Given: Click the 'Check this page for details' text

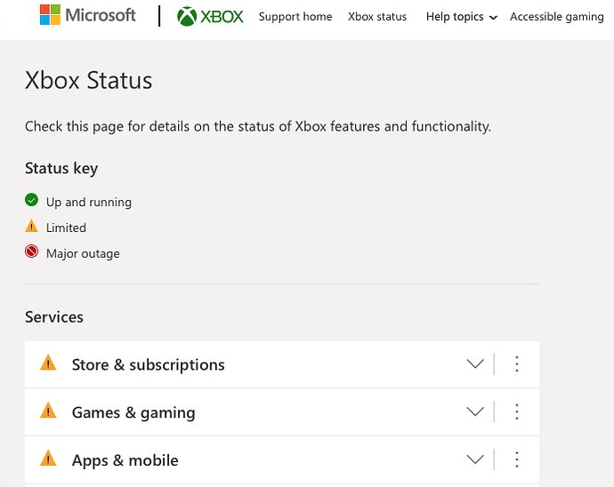Looking at the screenshot, I should pyautogui.click(x=258, y=127).
